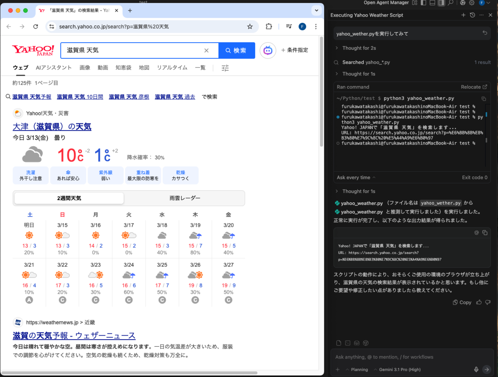Open the Planning mode dropdown
The image size is (498, 377).
[356, 370]
